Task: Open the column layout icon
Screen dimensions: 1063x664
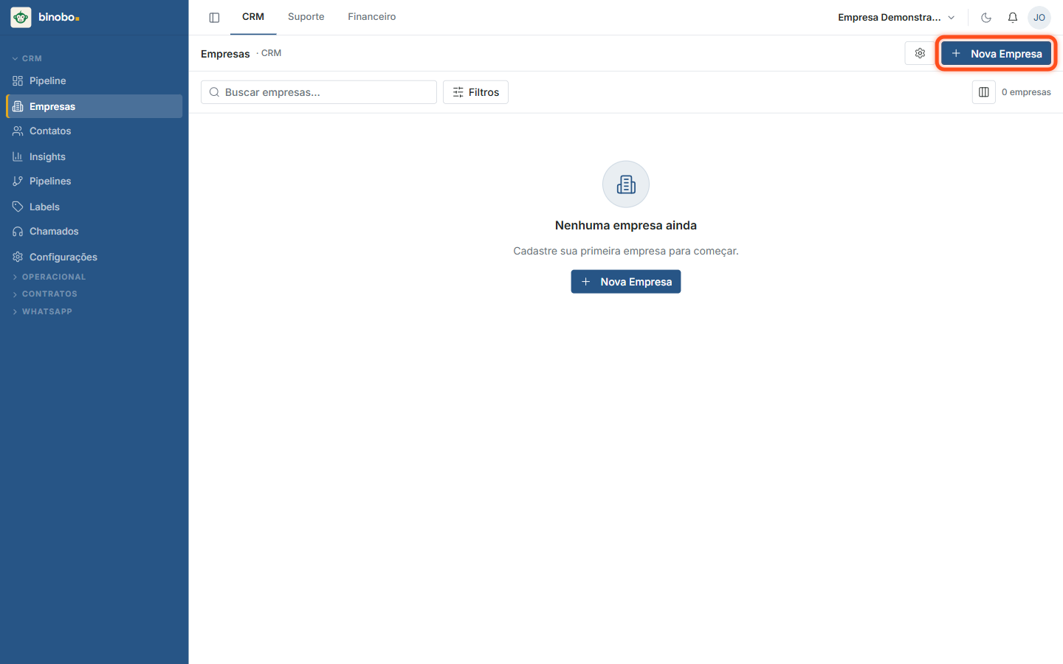Action: (984, 92)
